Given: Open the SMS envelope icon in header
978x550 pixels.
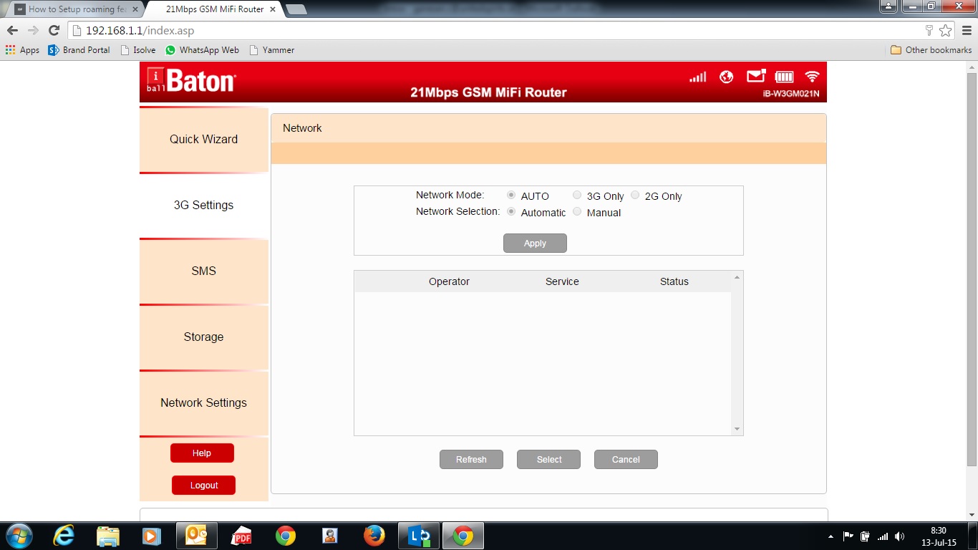Looking at the screenshot, I should coord(755,76).
